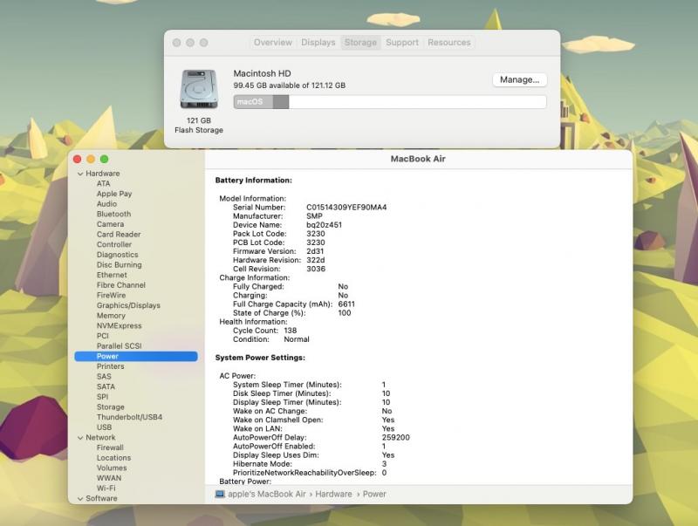This screenshot has width=698, height=526.
Task: Click the MacBook Air window title
Action: [x=418, y=159]
